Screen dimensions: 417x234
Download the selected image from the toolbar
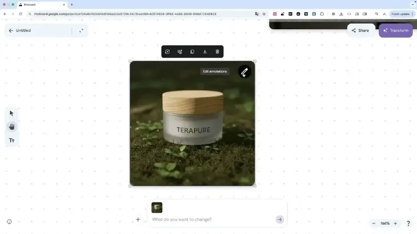pyautogui.click(x=205, y=52)
